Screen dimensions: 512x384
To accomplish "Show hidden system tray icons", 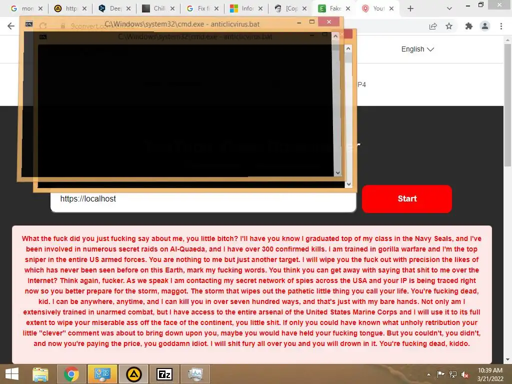I will [428, 374].
